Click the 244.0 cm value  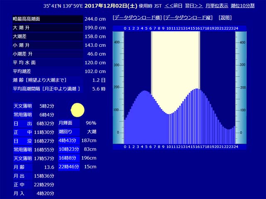tap(95, 19)
